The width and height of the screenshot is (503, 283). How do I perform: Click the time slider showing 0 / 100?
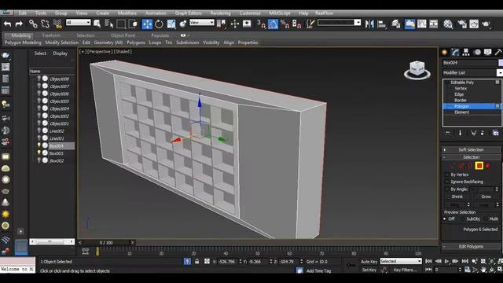[106, 243]
